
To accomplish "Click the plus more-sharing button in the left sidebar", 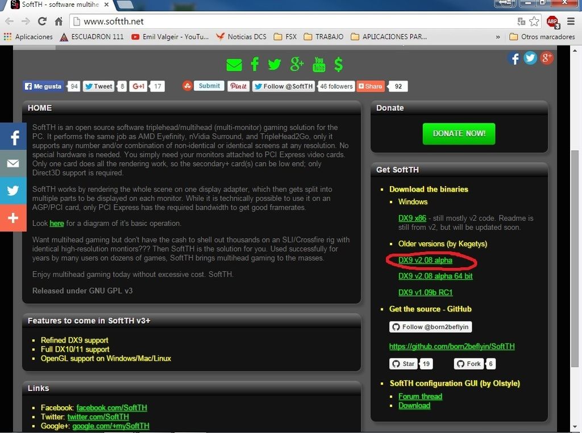I will tap(13, 218).
